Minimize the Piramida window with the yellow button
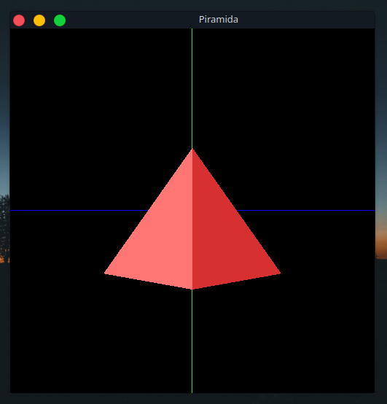Viewport: 387px width, 404px height. pos(39,20)
